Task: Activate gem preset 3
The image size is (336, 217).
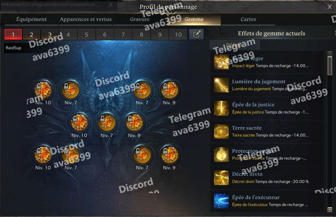Action: 50,34
